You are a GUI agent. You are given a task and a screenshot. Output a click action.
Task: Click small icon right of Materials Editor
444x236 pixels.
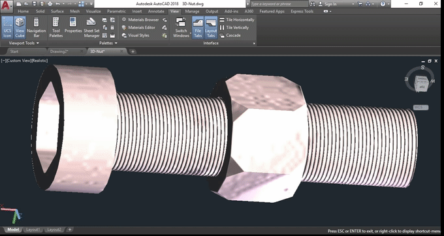click(165, 27)
